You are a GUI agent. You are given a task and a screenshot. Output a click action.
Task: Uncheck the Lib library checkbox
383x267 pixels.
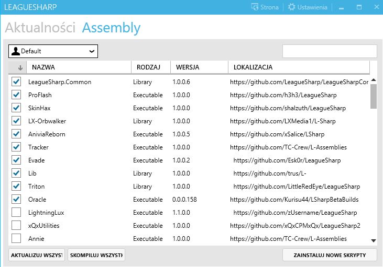(16, 173)
